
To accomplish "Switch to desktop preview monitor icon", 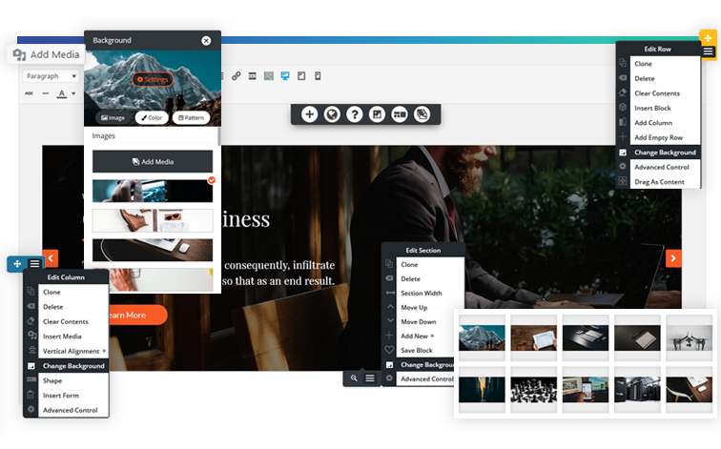I will coord(285,76).
